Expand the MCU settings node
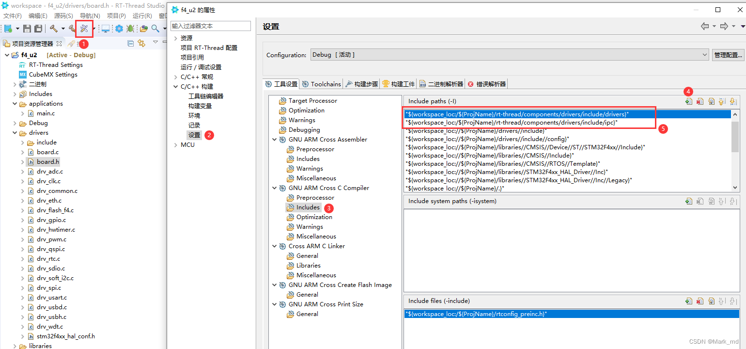The width and height of the screenshot is (746, 349). tap(175, 145)
